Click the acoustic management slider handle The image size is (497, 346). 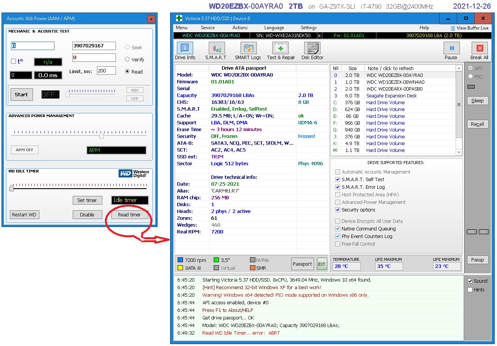click(x=67, y=94)
